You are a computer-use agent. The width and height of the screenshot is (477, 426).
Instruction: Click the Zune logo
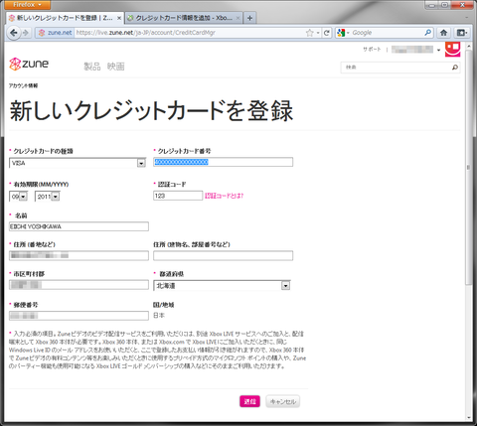click(29, 64)
